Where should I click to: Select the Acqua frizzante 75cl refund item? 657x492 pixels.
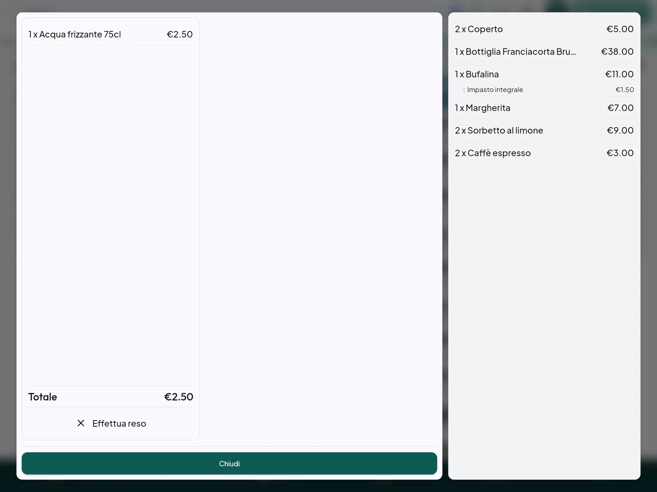110,34
